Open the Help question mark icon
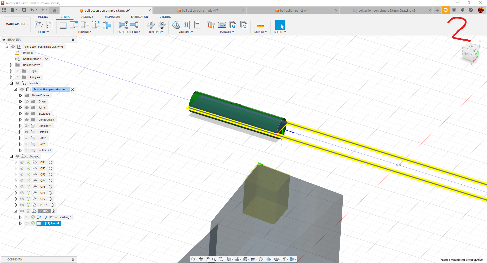 pyautogui.click(x=471, y=10)
